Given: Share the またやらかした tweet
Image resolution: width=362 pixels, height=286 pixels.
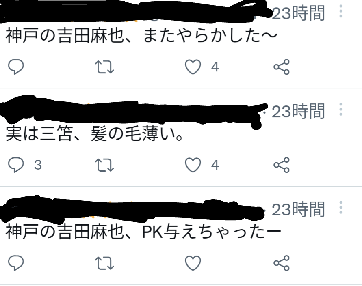Looking at the screenshot, I should point(282,67).
